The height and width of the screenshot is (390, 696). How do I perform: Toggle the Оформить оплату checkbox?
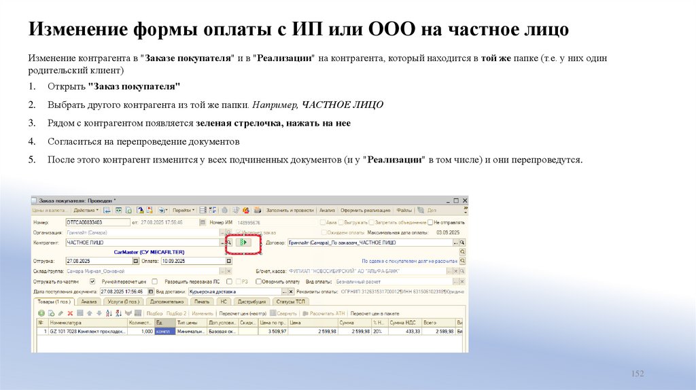point(258,281)
